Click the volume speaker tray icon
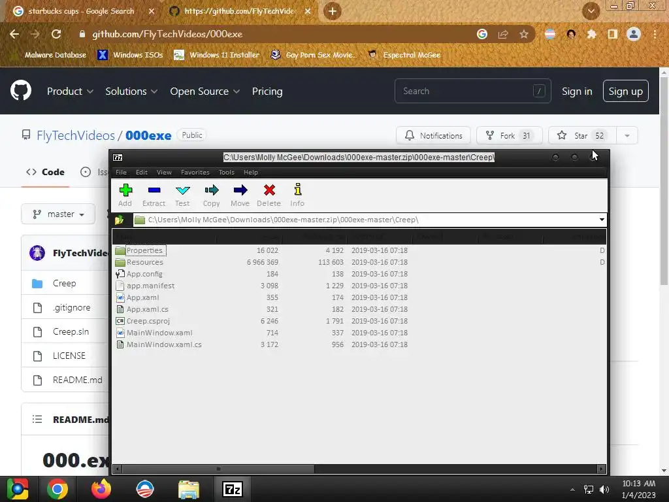The width and height of the screenshot is (669, 502). [x=604, y=490]
